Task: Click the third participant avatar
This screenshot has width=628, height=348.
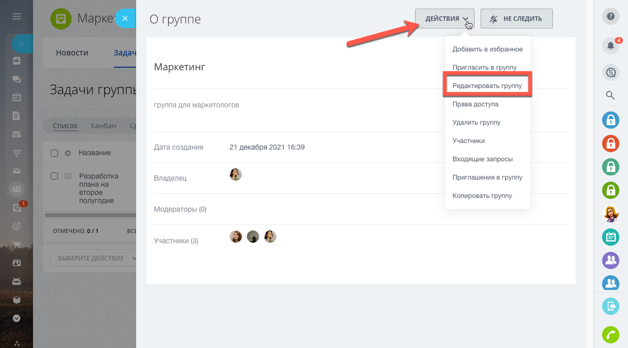Action: pyautogui.click(x=270, y=237)
